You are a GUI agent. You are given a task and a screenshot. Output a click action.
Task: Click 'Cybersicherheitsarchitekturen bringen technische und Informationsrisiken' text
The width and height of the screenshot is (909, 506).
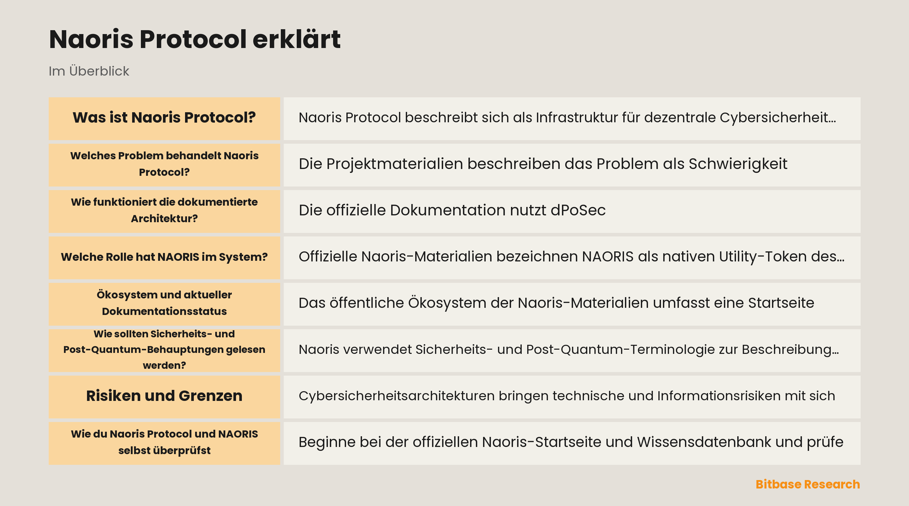(x=540, y=396)
